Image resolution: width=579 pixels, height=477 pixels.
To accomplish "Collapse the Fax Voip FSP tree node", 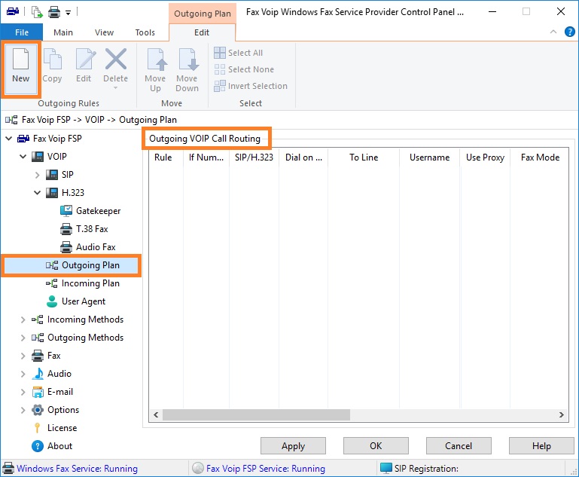I will pyautogui.click(x=8, y=139).
